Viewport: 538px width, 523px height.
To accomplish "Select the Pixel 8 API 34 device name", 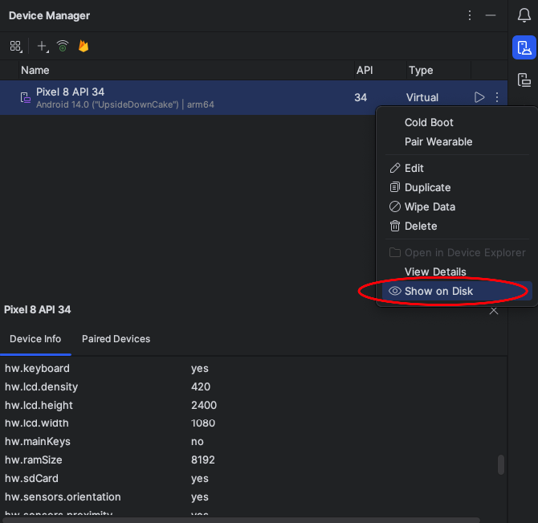I will click(x=70, y=92).
